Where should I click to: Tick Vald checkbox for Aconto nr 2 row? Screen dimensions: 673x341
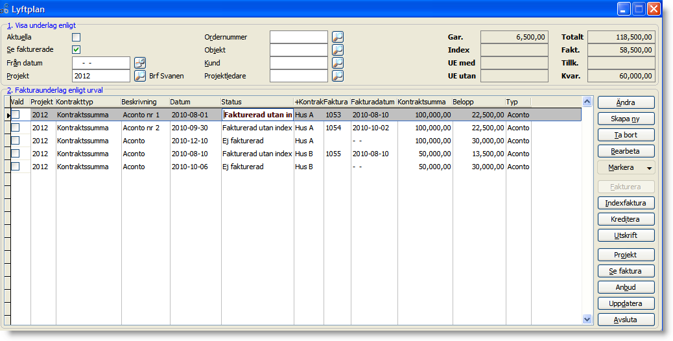[16, 128]
